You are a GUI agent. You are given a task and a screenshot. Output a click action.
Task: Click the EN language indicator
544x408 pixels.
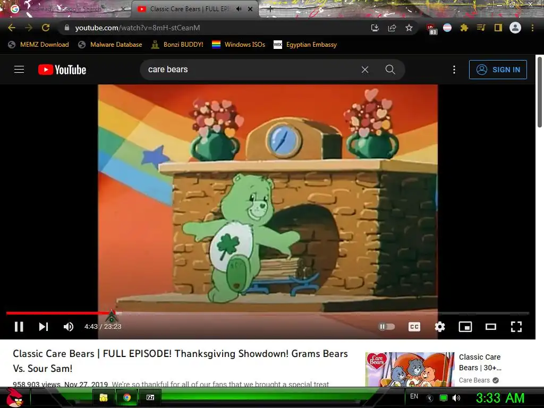tap(414, 396)
